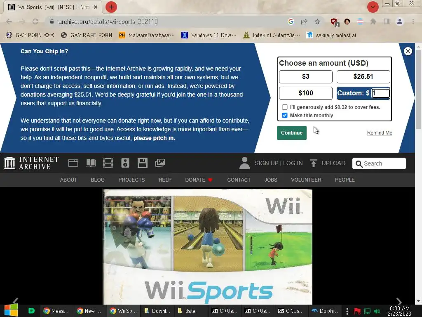Open Index of /~dartz bookmark

(272, 35)
